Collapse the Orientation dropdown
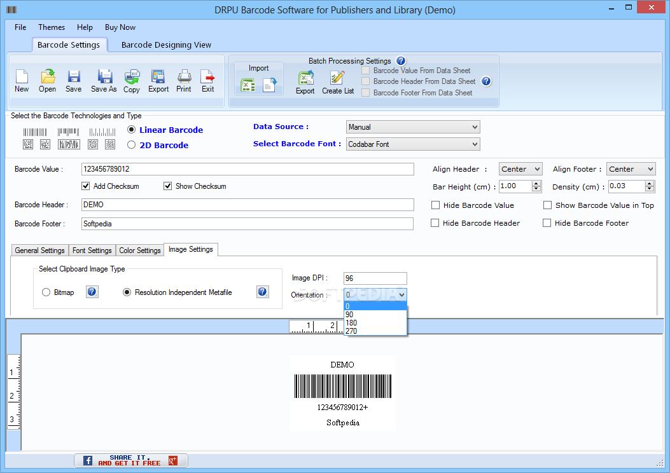Screen dimensions: 670x473 click(401, 294)
